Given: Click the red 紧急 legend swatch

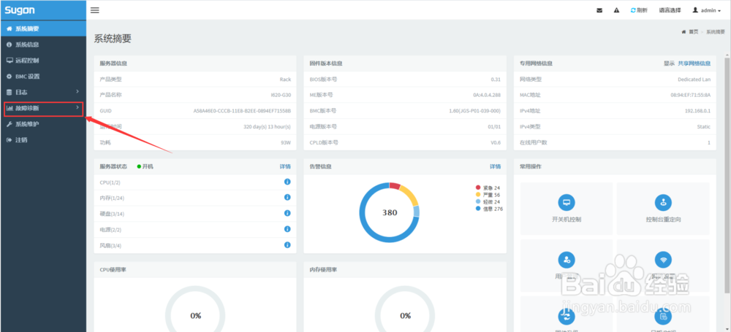Looking at the screenshot, I should [478, 188].
